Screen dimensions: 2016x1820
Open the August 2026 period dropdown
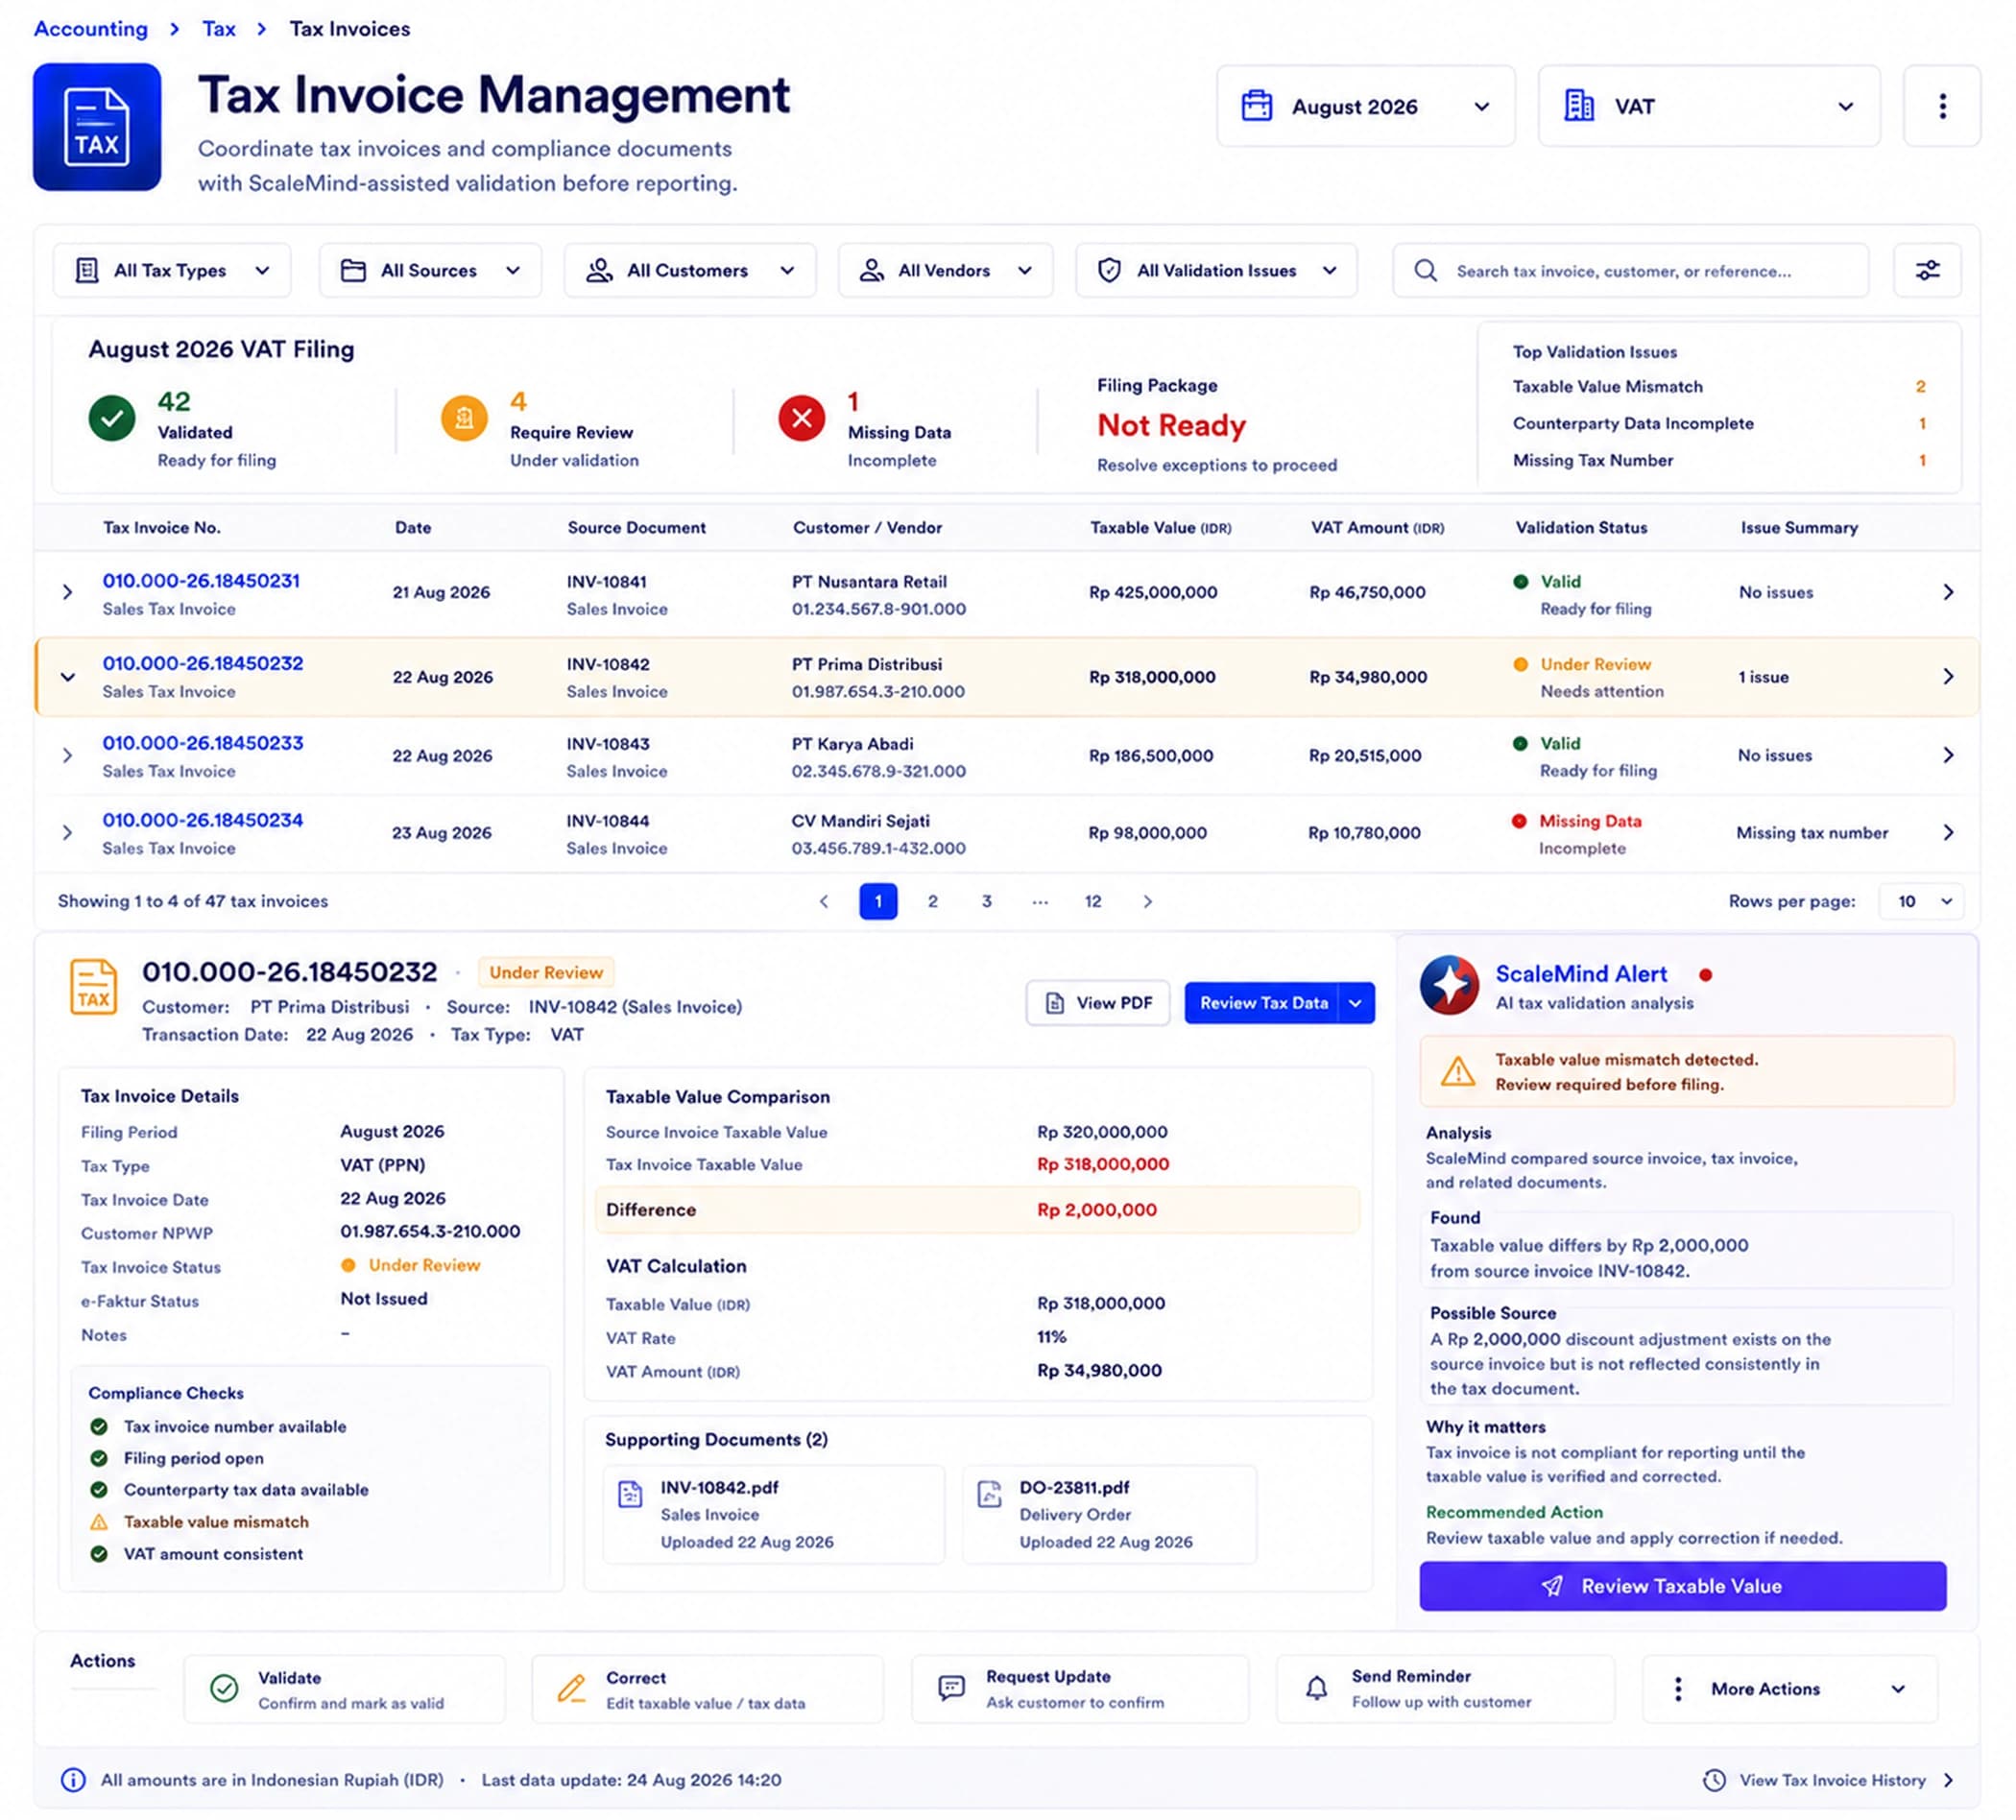(x=1365, y=106)
